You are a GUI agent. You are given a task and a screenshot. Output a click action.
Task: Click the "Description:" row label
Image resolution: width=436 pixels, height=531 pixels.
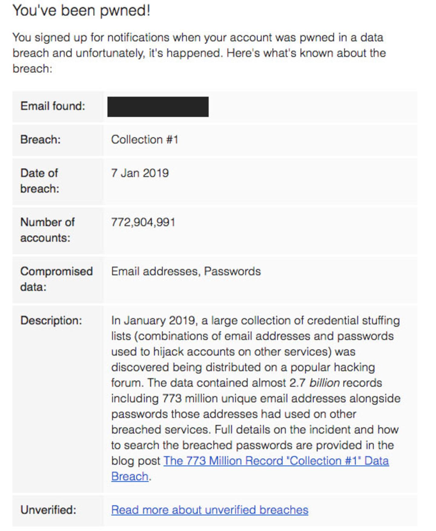(51, 321)
